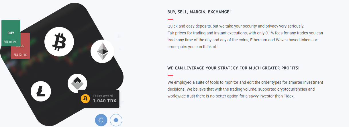The image size is (349, 127).
Task: Click the 1.040 TDX award amount
Action: click(x=104, y=101)
